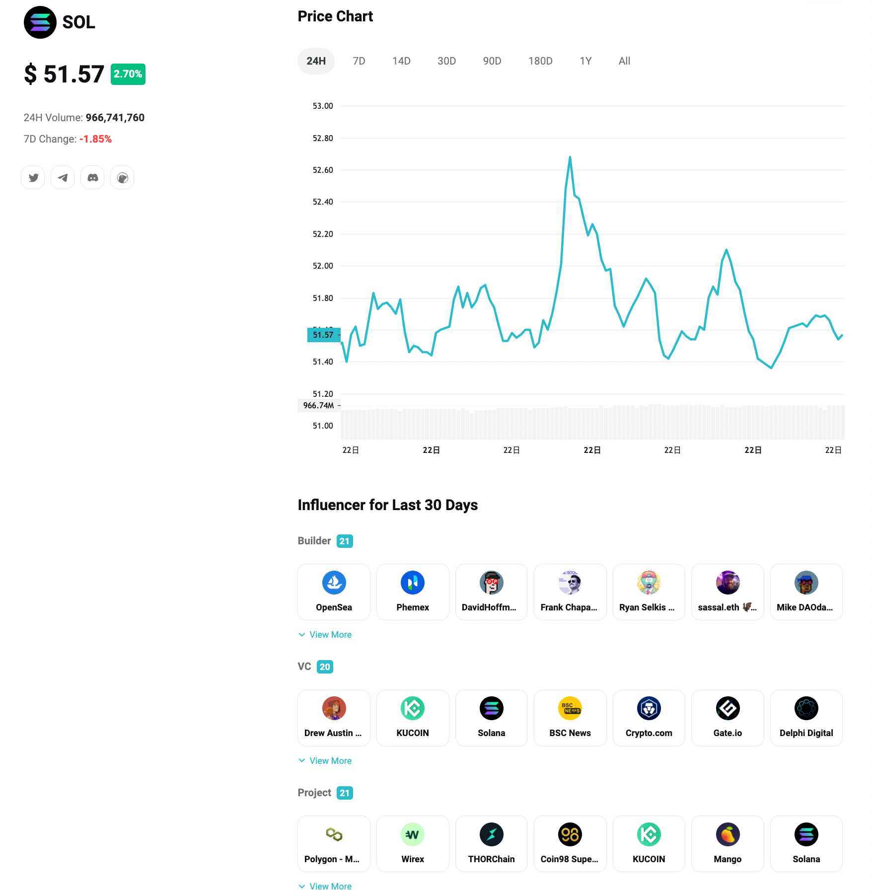Open the BSC News name label
Screen dimensions: 873x895
tap(570, 733)
